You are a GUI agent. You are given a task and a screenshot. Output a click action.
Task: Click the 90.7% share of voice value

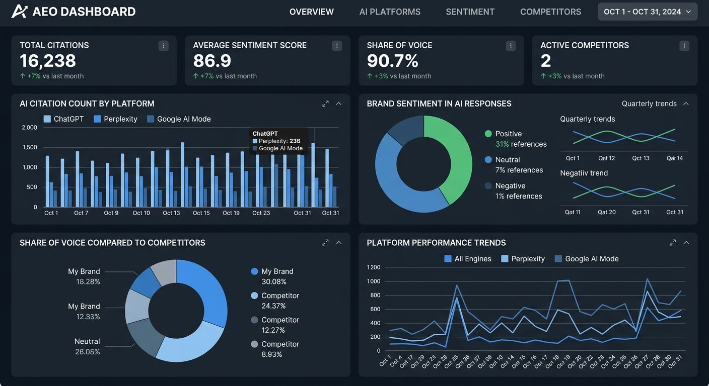(x=393, y=61)
